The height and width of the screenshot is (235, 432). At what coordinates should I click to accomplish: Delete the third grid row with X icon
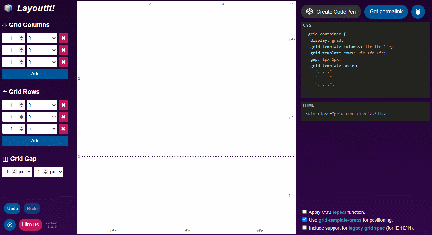[63, 129]
